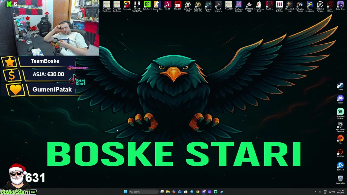Open the volume tray icon
This screenshot has width=347, height=195.
[333, 192]
